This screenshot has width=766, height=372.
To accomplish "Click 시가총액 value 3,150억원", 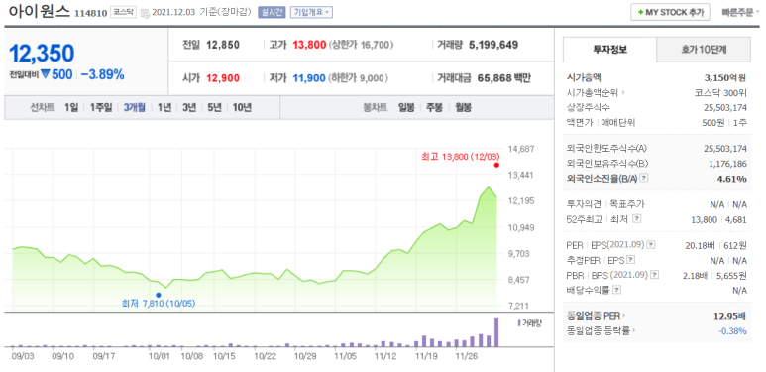I will coord(725,77).
